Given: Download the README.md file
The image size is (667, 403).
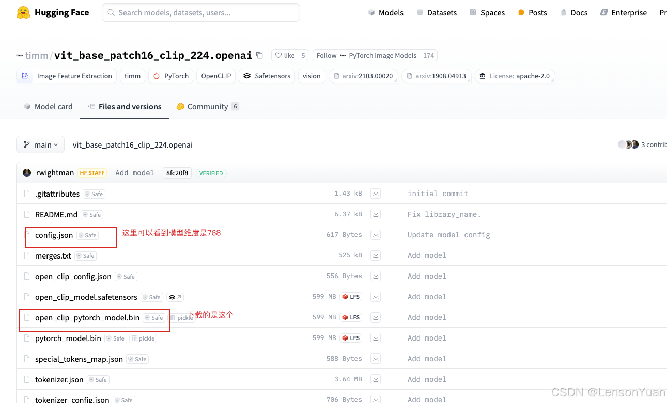Looking at the screenshot, I should click(376, 214).
